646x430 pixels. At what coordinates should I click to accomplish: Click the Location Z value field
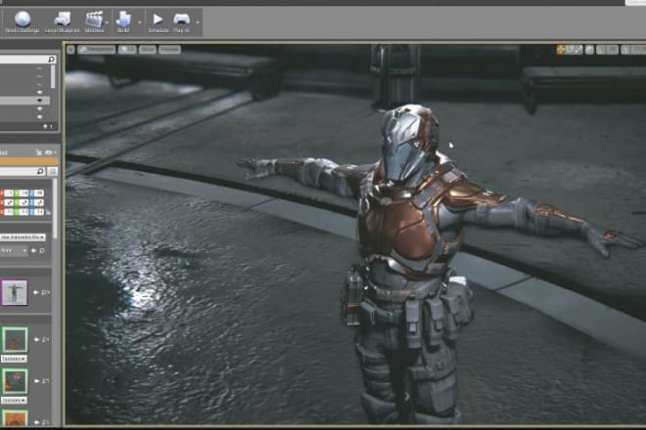39,193
